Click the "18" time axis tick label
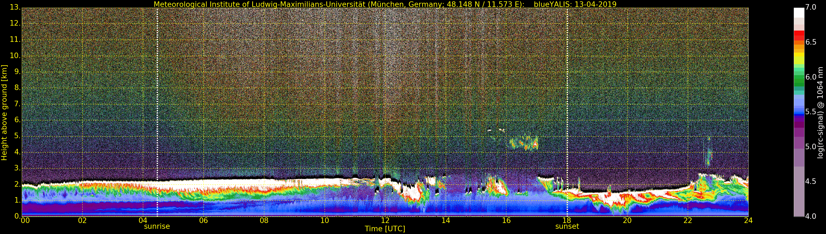 (567, 220)
